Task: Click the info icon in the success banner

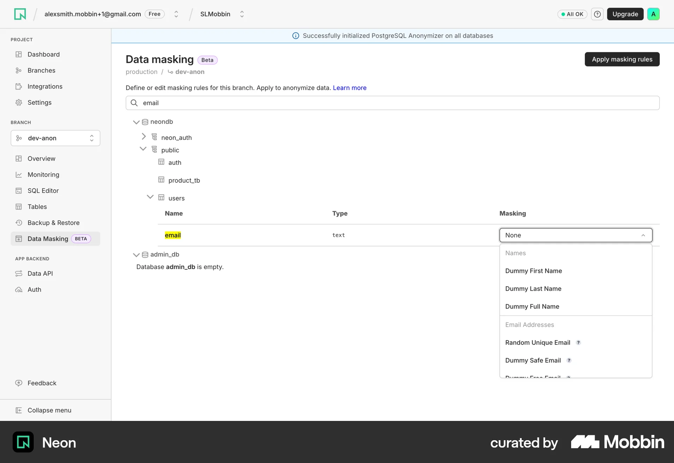Action: [296, 36]
